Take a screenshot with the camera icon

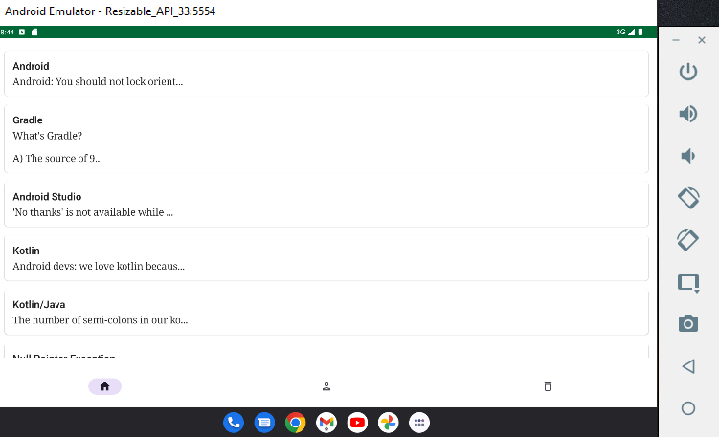(x=687, y=324)
